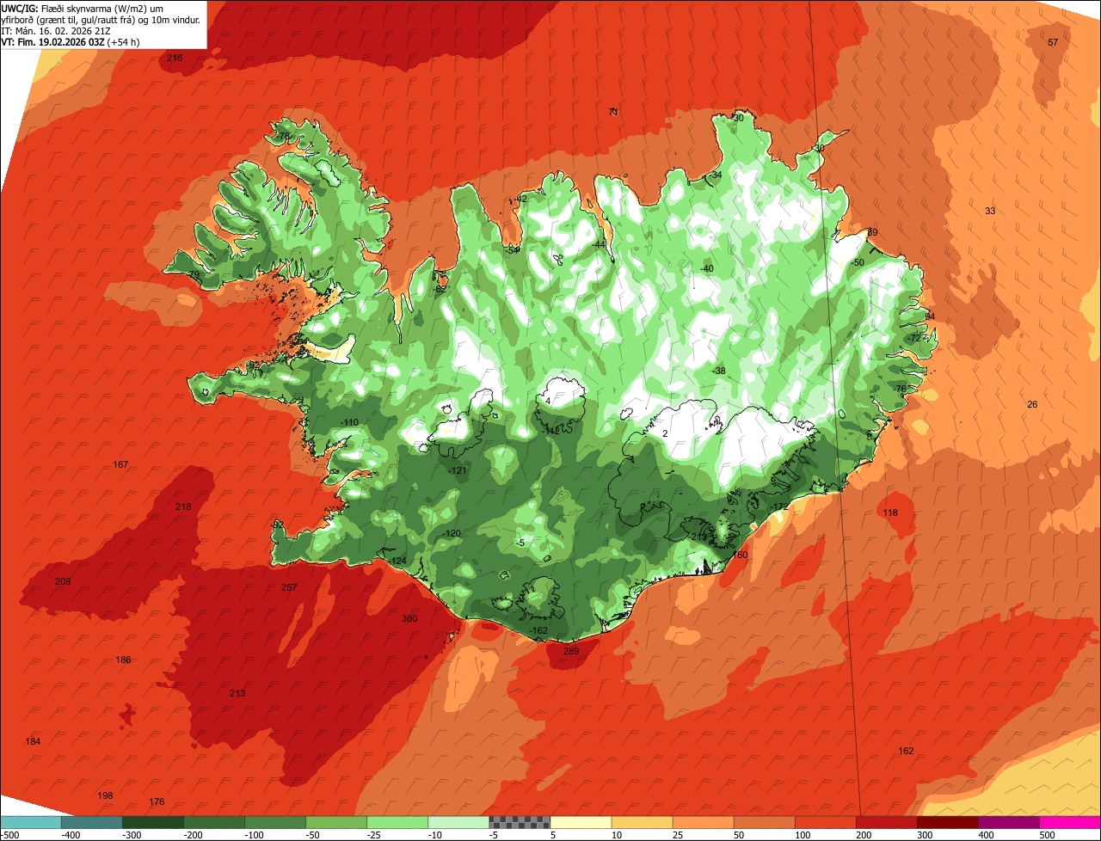The height and width of the screenshot is (841, 1101).
Task: Select the orange 50 to 100 legend swatch
Action: coord(765,822)
